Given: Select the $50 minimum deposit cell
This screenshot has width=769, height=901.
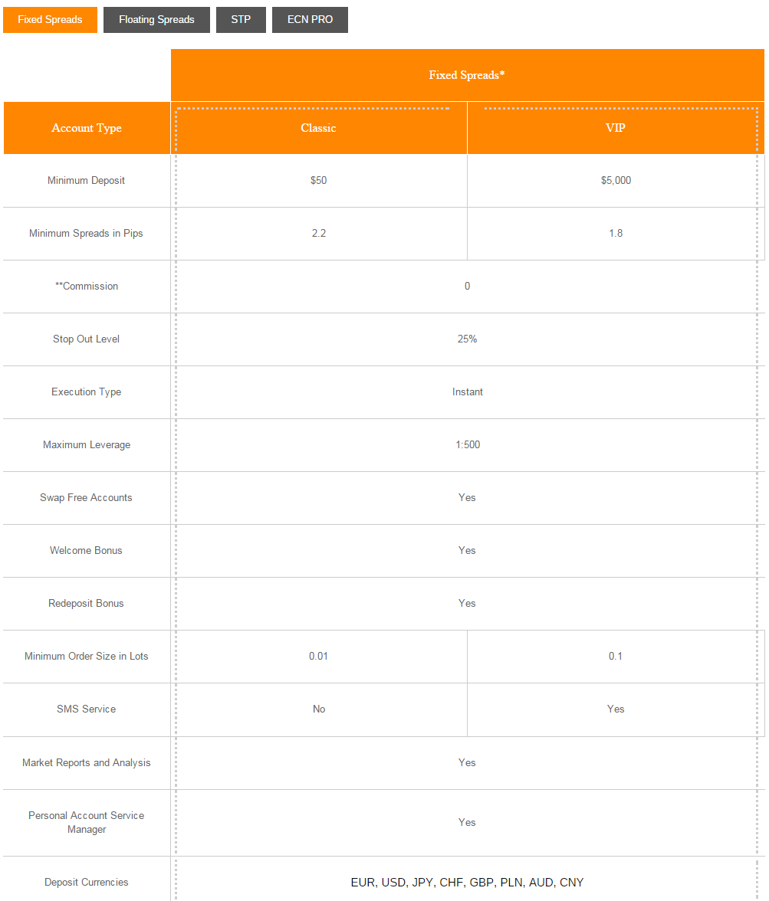Looking at the screenshot, I should tap(318, 180).
